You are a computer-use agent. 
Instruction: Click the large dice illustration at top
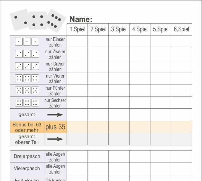(38, 21)
